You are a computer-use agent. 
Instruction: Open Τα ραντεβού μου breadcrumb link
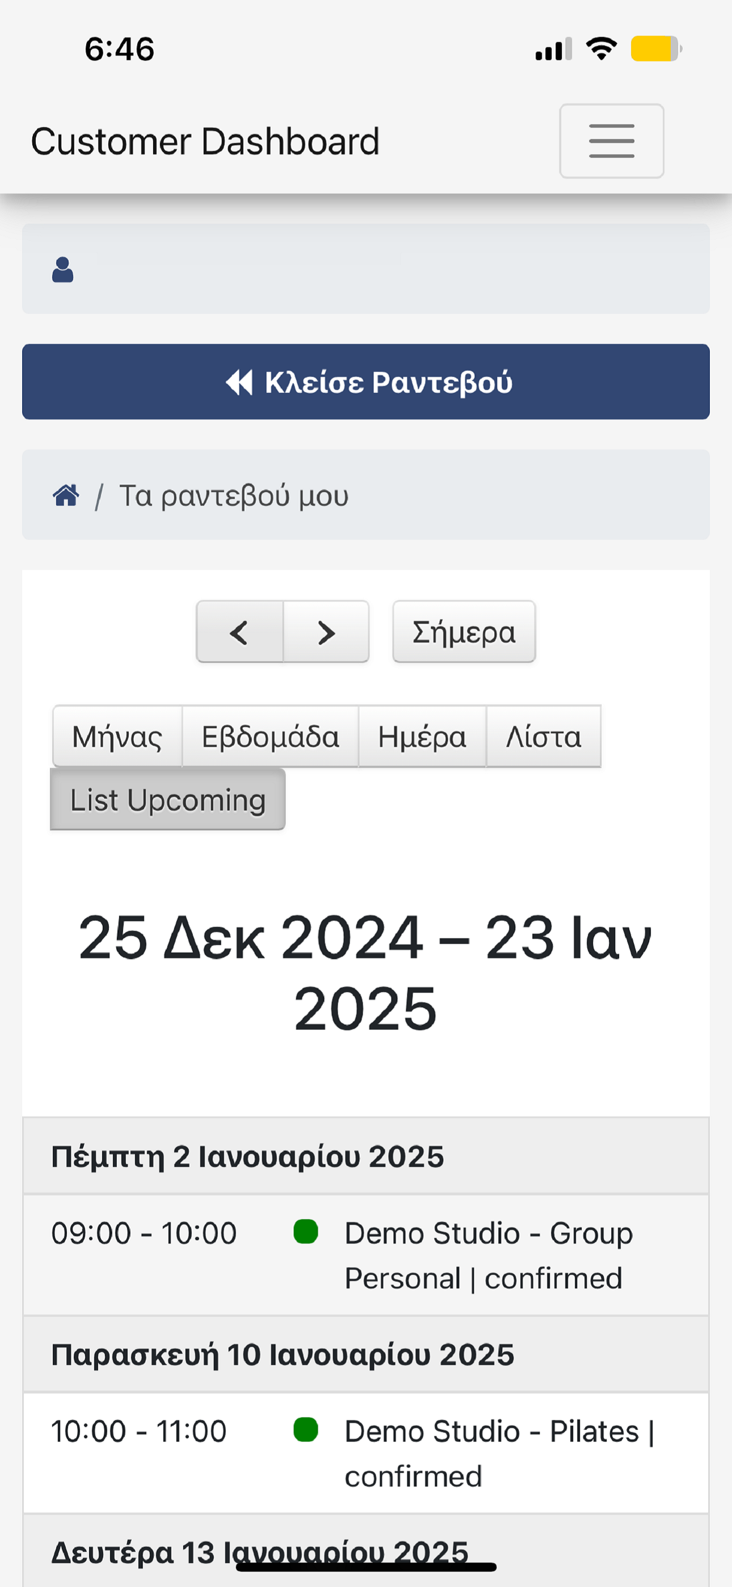pyautogui.click(x=234, y=496)
